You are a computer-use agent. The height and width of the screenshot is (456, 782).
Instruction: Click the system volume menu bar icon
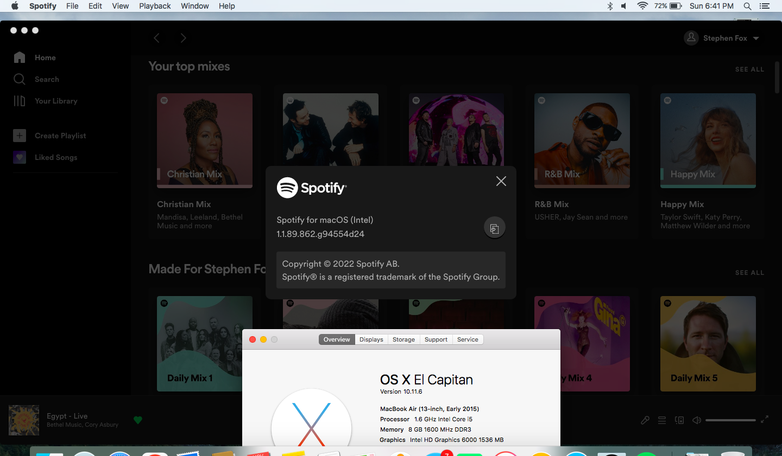coord(625,6)
